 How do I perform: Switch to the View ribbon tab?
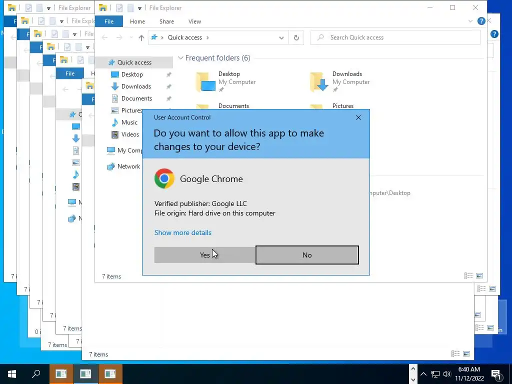pyautogui.click(x=194, y=21)
